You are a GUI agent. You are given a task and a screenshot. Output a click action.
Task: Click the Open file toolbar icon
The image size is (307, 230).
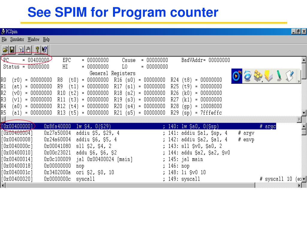pos(5,50)
